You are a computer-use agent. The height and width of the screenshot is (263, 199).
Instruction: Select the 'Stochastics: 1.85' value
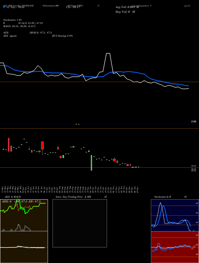pos(12,20)
